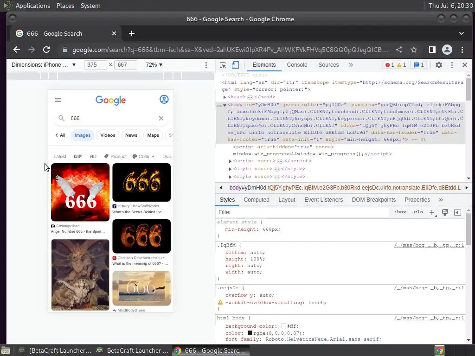The height and width of the screenshot is (356, 475).
Task: Expand the second style nonce node
Action: (x=230, y=177)
